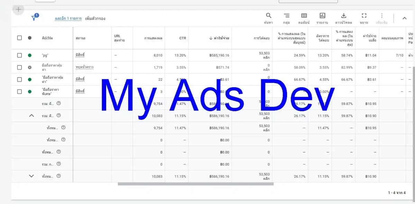Click the segment (กลุ่ม) icon
Viewport: 415px width, 204px height.
click(x=286, y=16)
